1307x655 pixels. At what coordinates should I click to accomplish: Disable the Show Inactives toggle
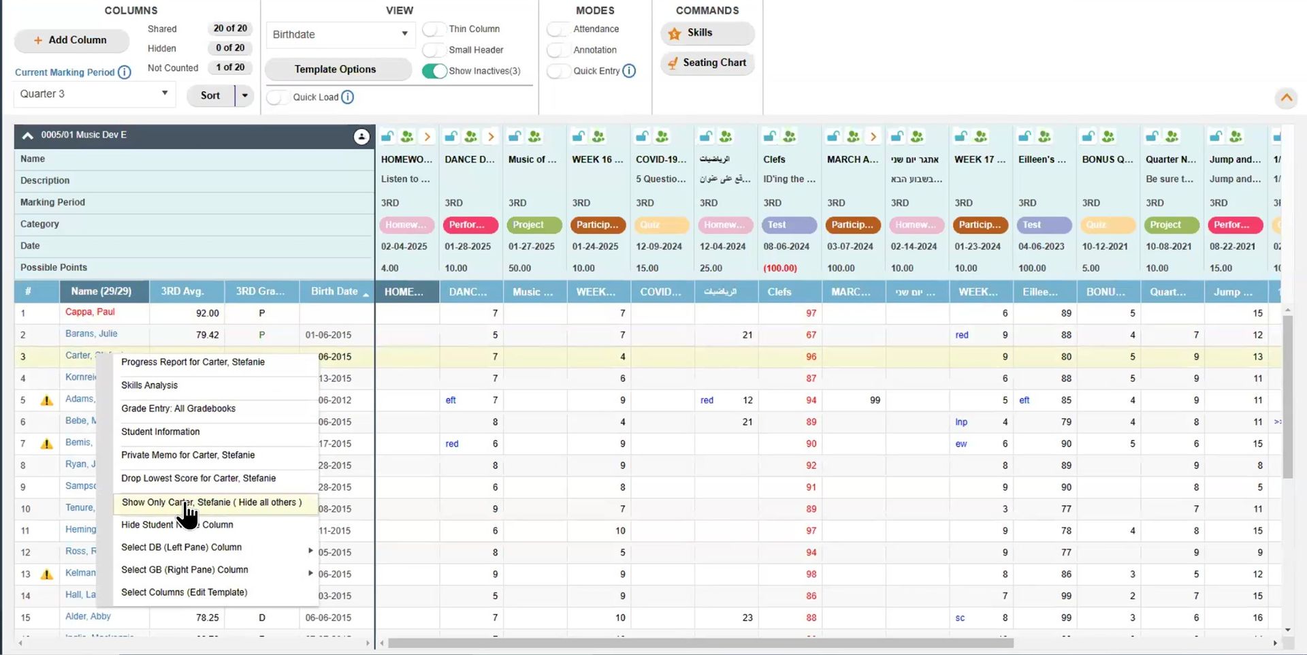click(435, 71)
